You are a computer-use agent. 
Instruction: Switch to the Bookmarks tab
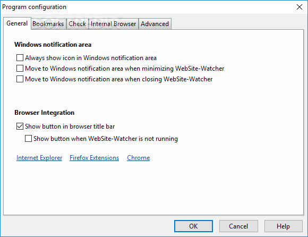[x=48, y=24]
